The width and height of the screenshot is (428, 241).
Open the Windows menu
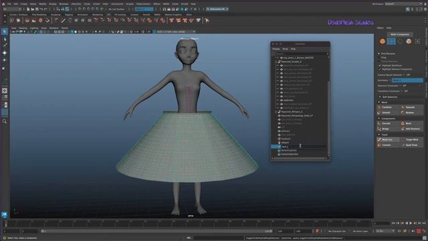(x=64, y=4)
